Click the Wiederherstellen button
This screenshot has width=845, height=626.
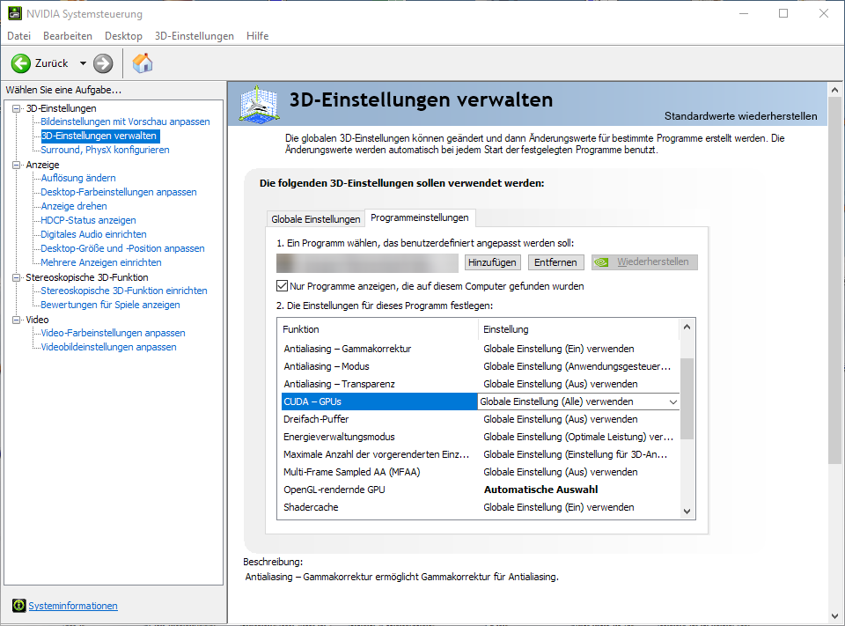pyautogui.click(x=644, y=262)
